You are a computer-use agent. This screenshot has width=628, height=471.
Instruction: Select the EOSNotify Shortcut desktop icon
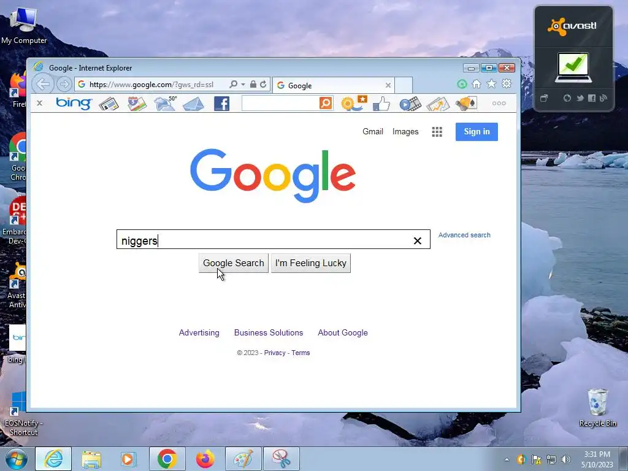point(24,415)
